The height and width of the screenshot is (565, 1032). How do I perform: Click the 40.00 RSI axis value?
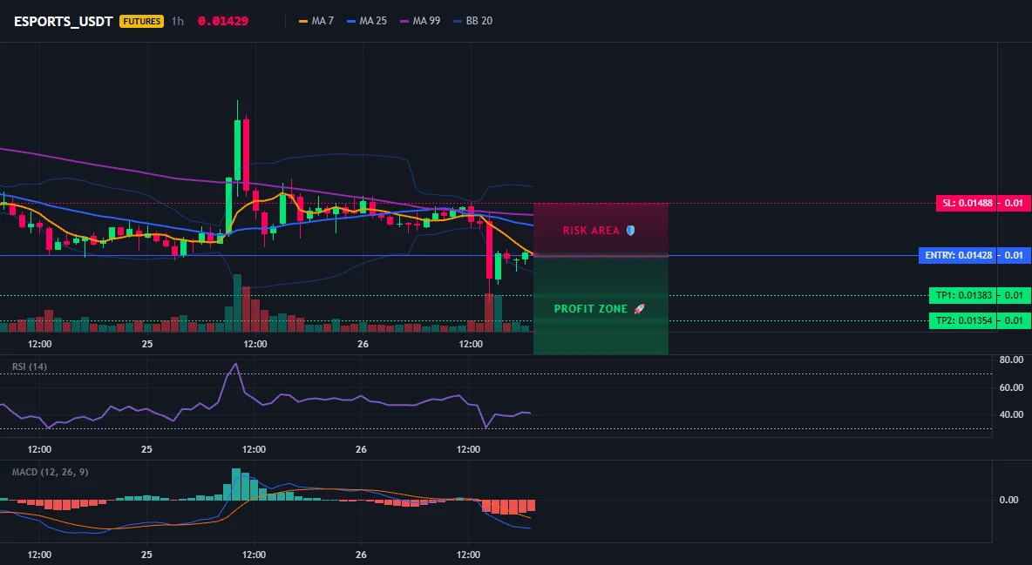[1011, 414]
